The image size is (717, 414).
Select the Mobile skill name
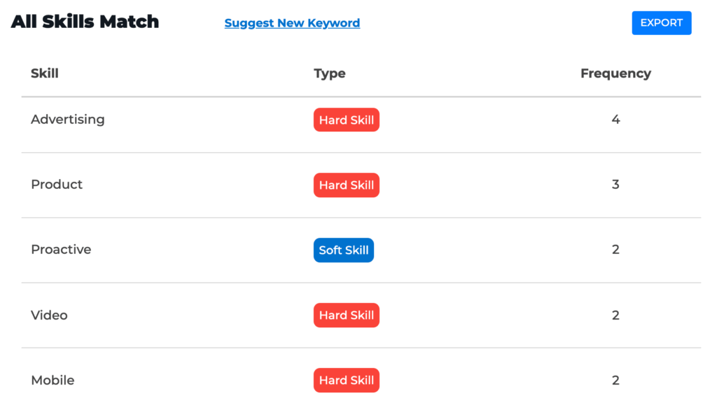point(53,380)
